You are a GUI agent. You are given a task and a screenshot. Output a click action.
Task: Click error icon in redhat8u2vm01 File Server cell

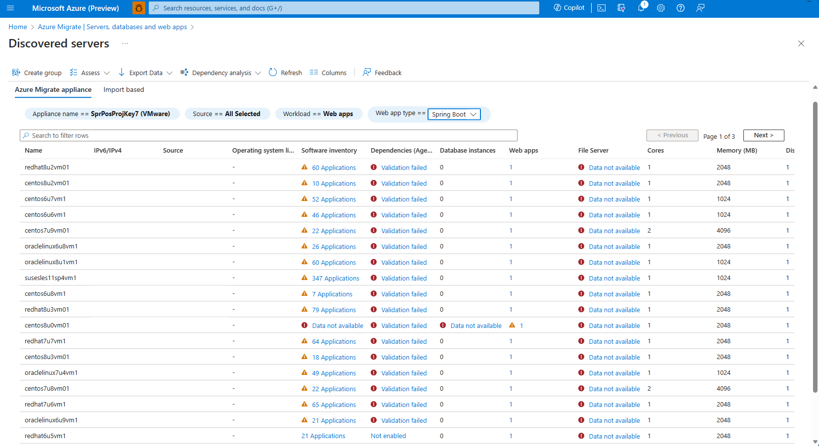(x=581, y=167)
